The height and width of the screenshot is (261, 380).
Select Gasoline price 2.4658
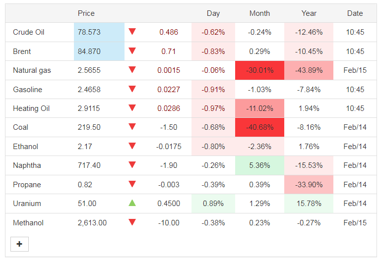click(89, 90)
